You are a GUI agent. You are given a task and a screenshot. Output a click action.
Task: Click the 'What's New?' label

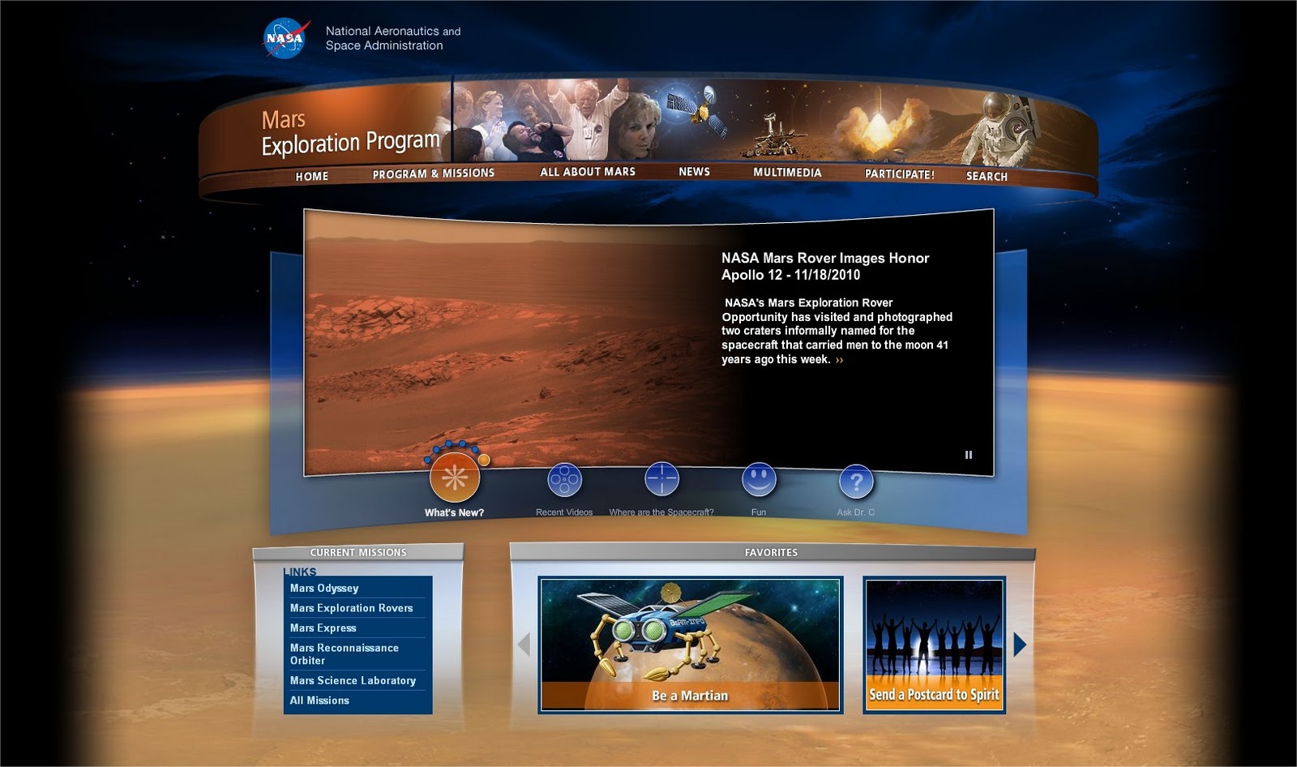click(454, 512)
